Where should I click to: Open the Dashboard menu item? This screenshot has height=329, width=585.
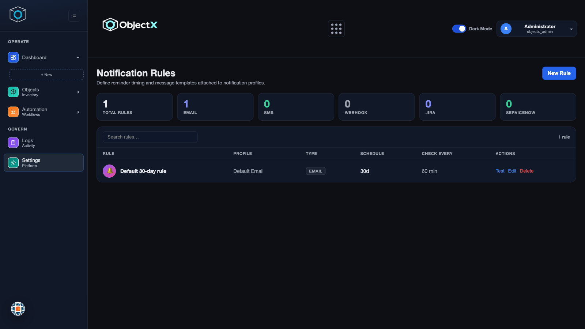click(44, 57)
